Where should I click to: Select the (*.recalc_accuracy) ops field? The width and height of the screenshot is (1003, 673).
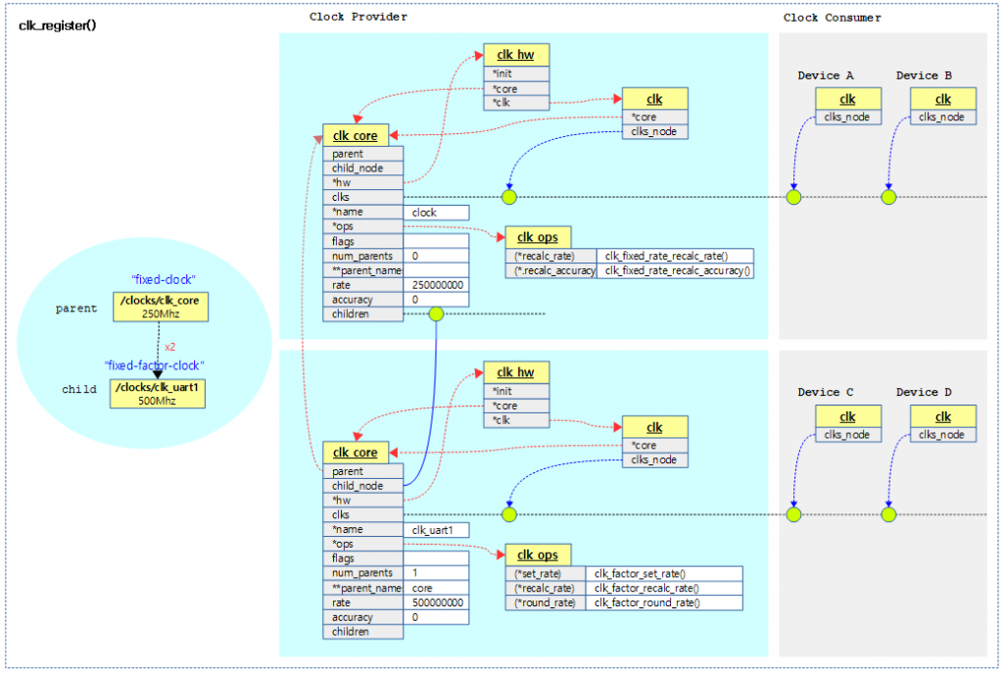(x=550, y=270)
